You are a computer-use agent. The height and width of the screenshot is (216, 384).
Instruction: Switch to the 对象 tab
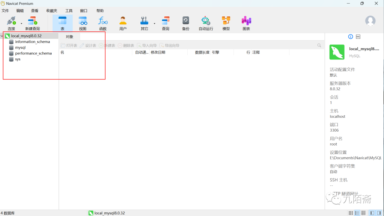click(69, 37)
